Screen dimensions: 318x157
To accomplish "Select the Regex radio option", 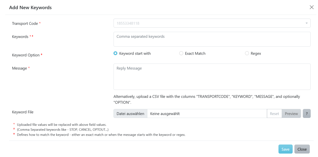I will 247,53.
